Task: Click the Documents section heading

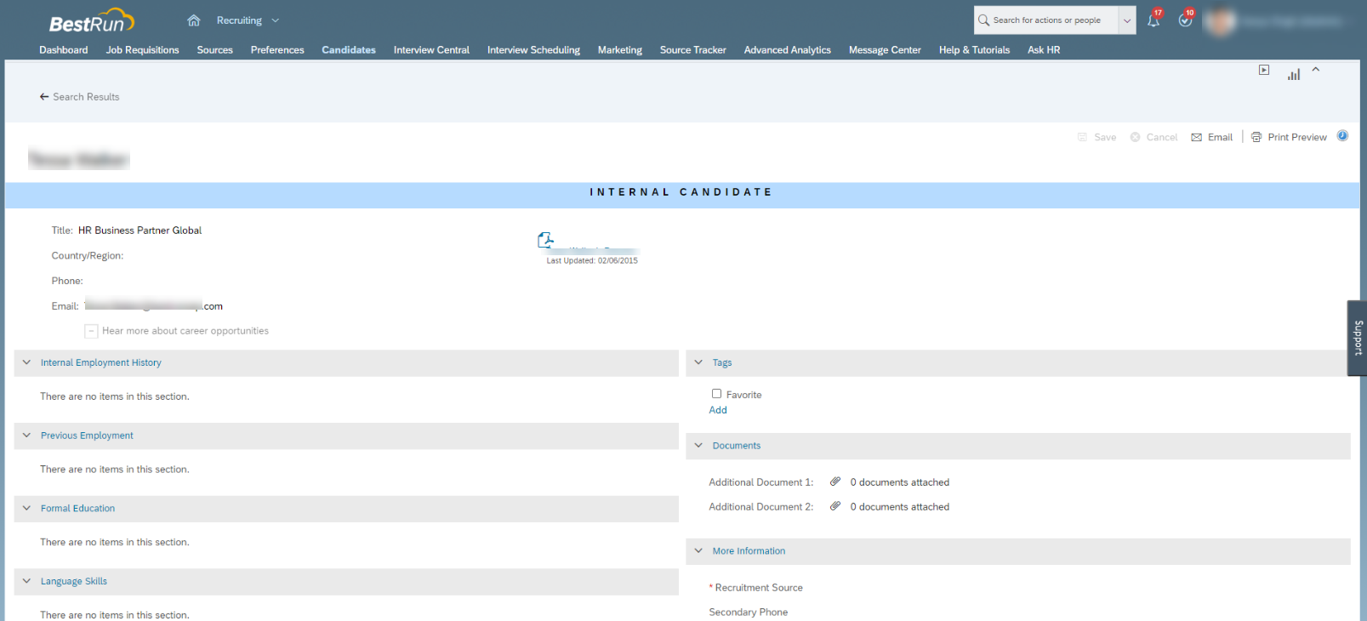Action: tap(737, 446)
